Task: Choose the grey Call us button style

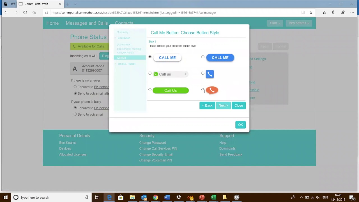Action: coord(150,73)
